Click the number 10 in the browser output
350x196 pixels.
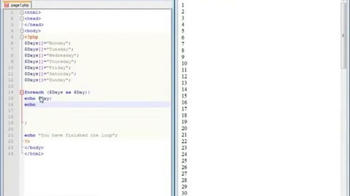pos(184,63)
